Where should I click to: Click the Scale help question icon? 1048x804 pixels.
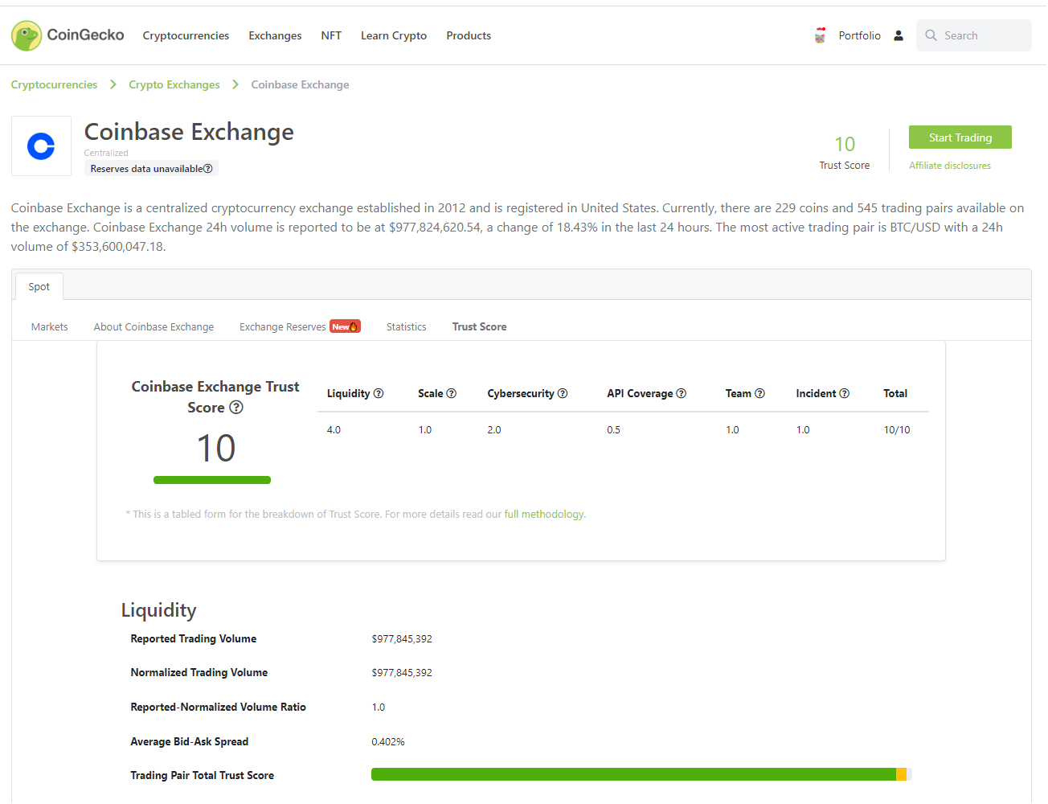tap(451, 393)
